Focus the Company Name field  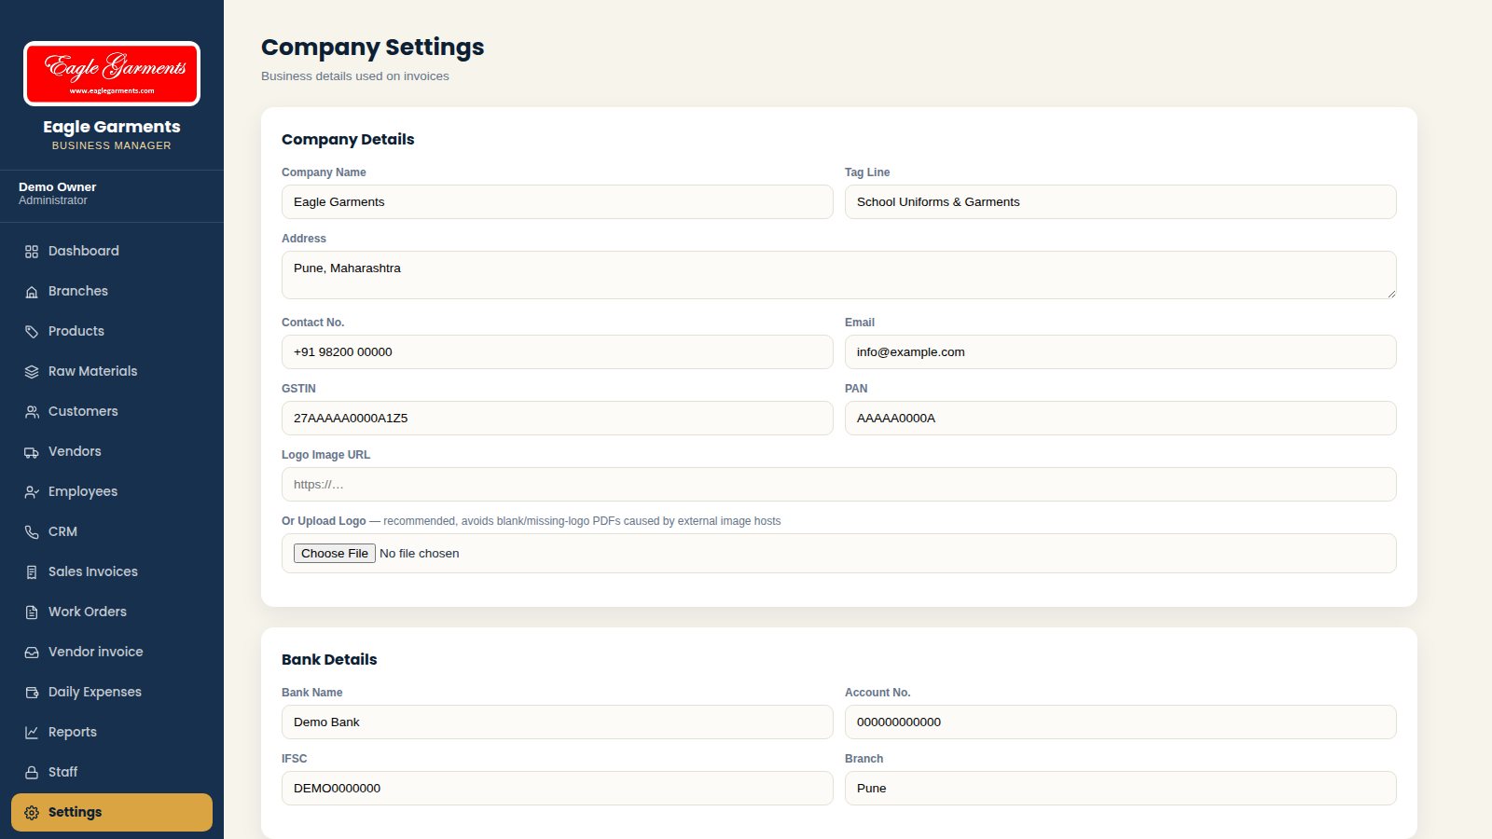pyautogui.click(x=558, y=201)
